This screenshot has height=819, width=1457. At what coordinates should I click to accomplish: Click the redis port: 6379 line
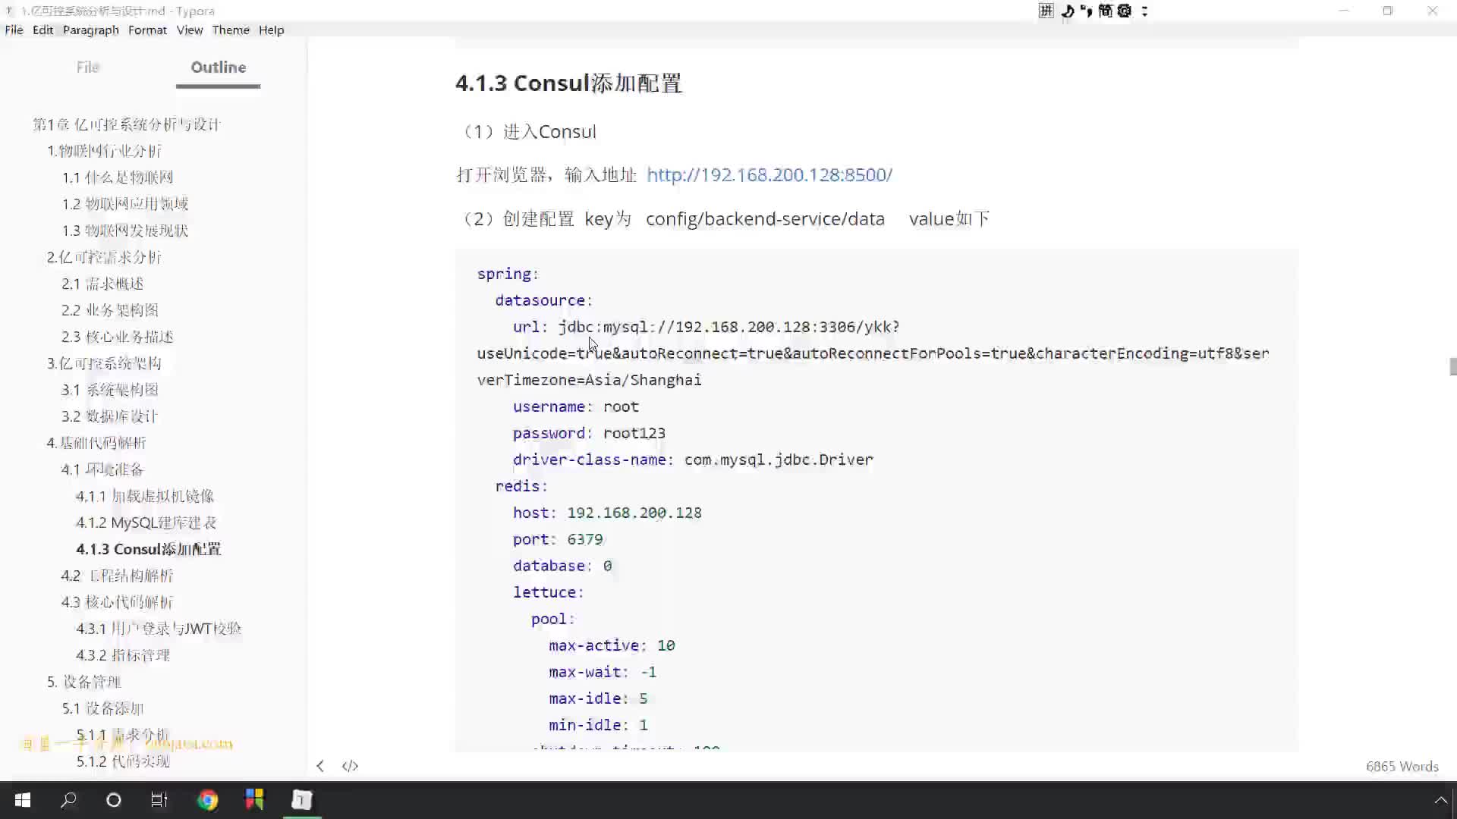(x=558, y=539)
